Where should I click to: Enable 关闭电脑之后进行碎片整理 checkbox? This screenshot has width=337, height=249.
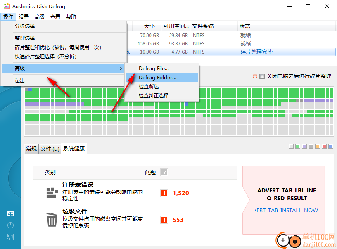tap(262, 76)
